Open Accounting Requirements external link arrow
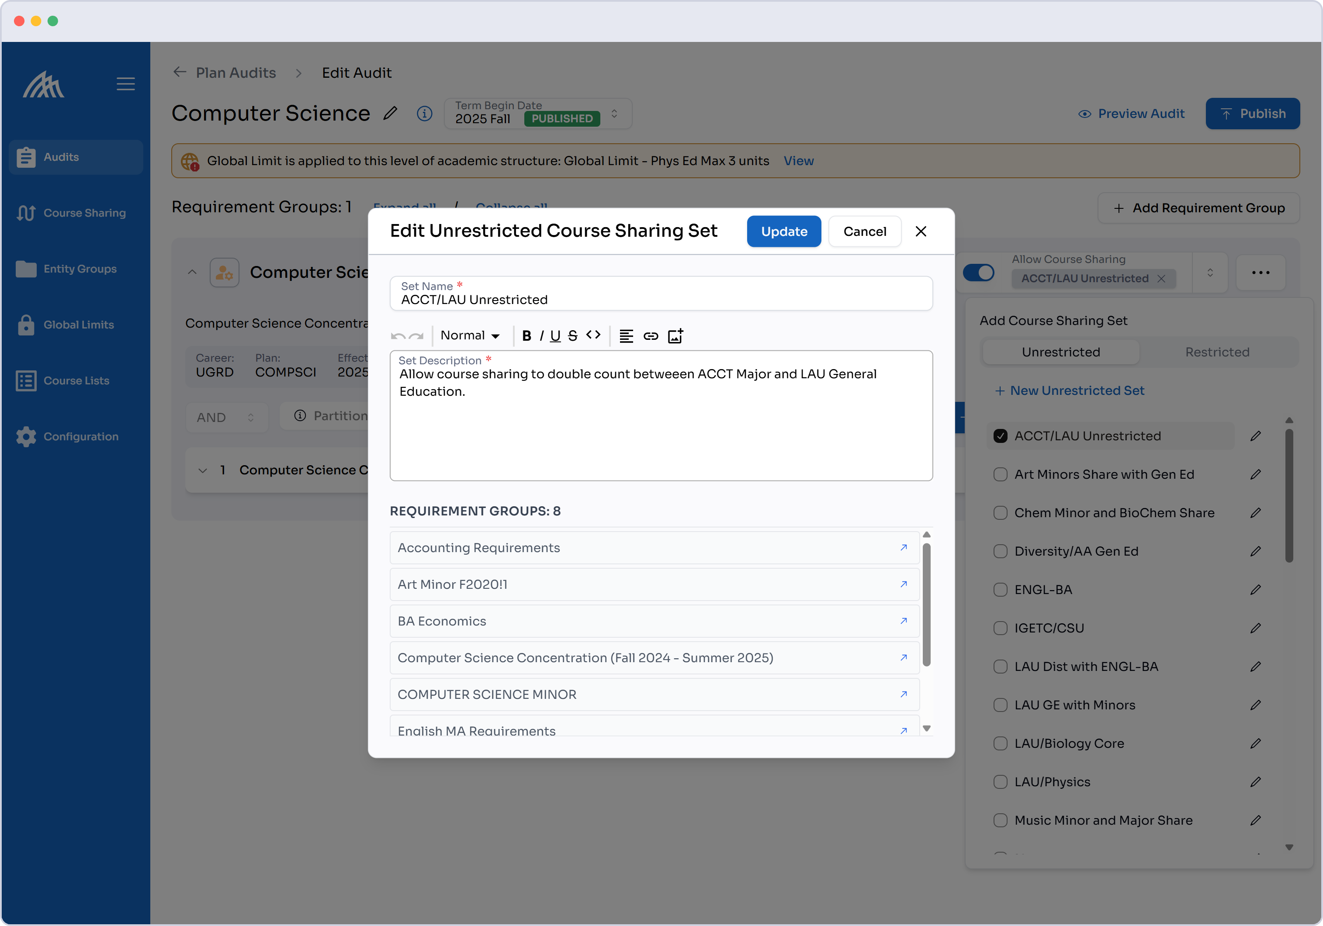The image size is (1323, 926). 904,548
